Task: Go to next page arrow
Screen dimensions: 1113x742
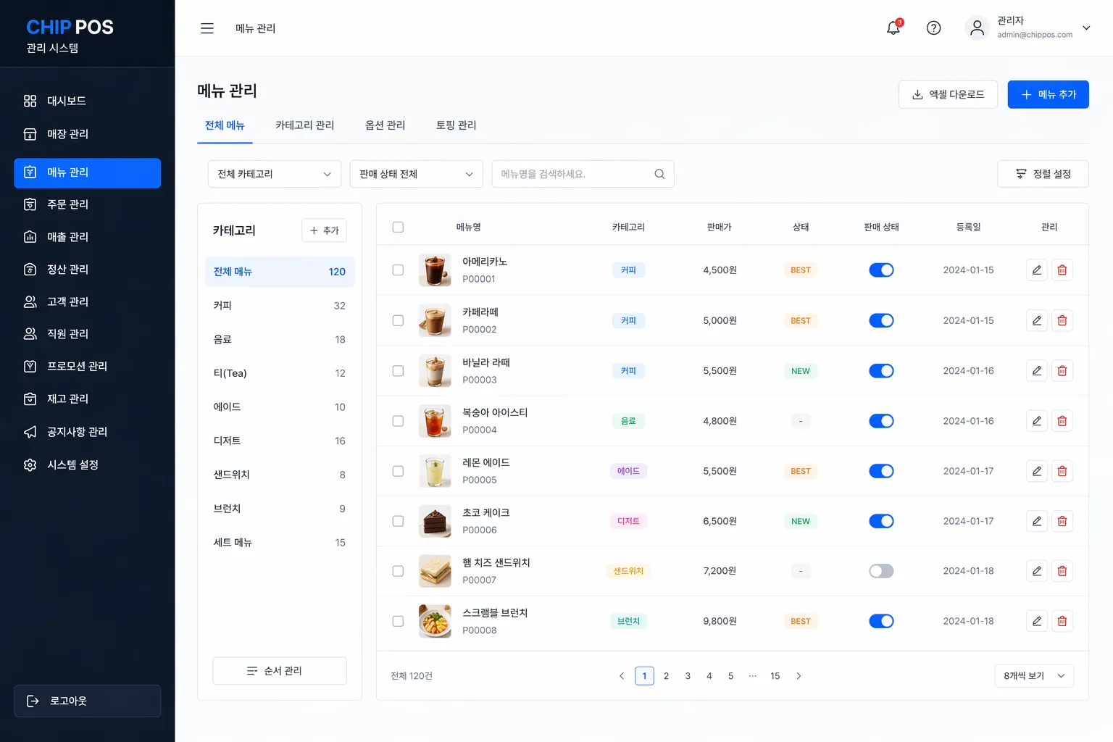Action: [799, 676]
